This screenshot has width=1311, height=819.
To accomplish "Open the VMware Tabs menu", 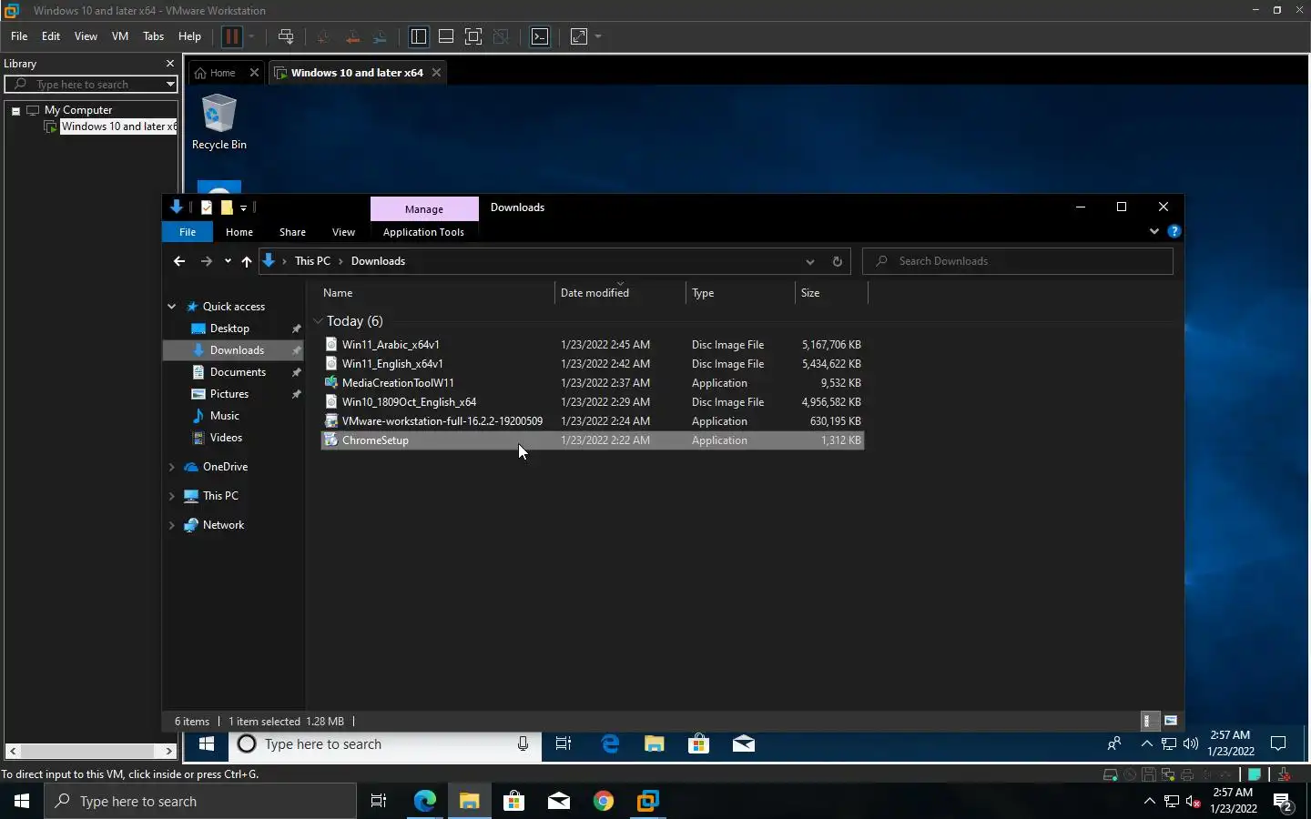I will (153, 36).
